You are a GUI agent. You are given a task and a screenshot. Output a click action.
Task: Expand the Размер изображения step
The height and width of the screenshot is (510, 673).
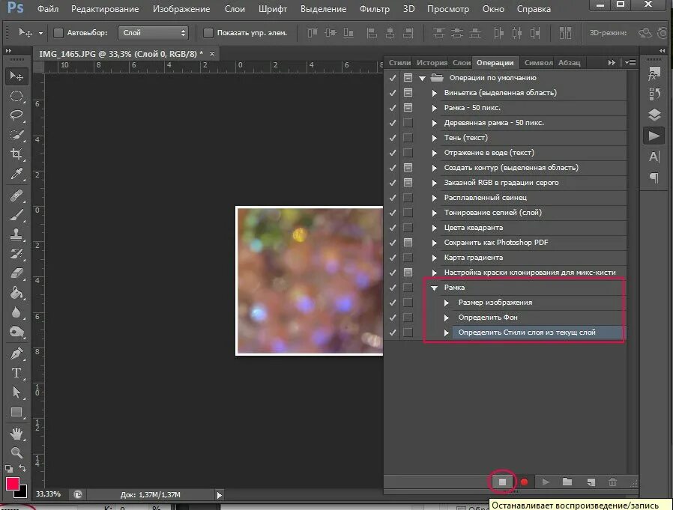pyautogui.click(x=447, y=303)
